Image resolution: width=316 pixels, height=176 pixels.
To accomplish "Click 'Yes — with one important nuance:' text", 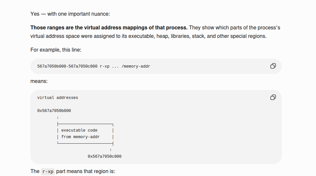I will pyautogui.click(x=70, y=14).
